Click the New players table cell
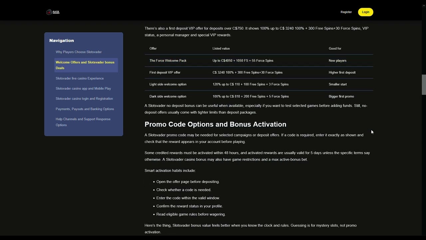This screenshot has width=426, height=240. [337, 61]
